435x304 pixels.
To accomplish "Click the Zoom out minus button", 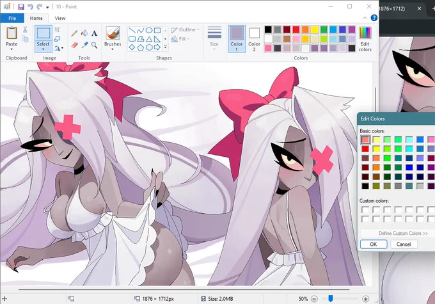I will (x=314, y=299).
